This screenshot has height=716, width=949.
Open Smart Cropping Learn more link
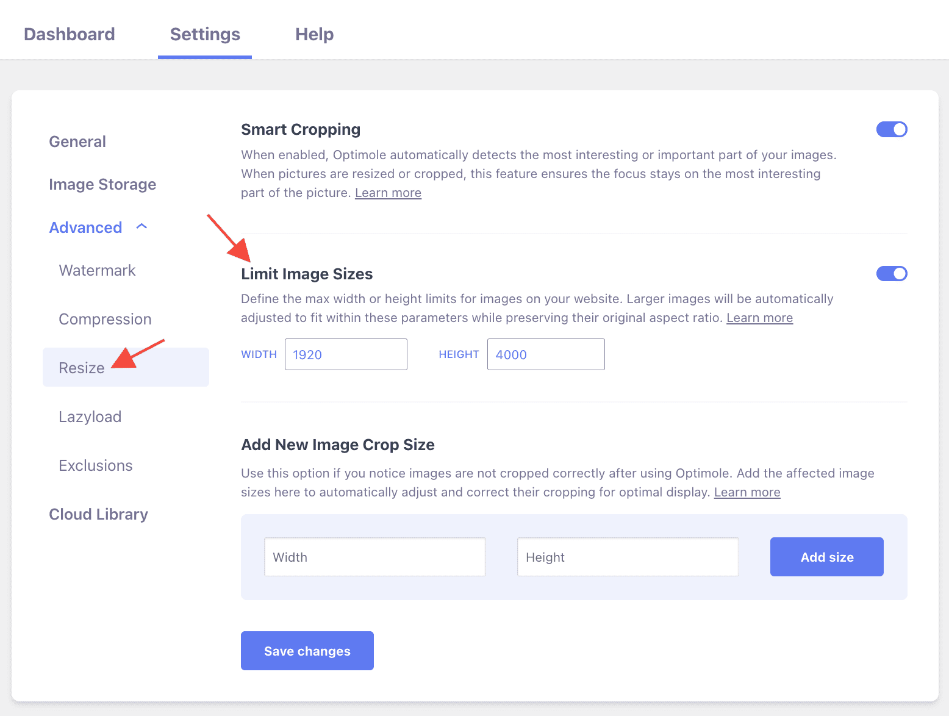click(388, 193)
